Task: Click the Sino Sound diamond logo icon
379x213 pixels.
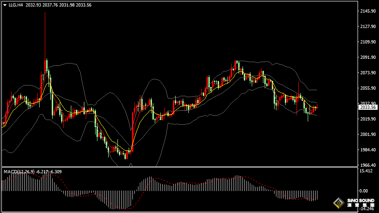Action: pyautogui.click(x=338, y=203)
